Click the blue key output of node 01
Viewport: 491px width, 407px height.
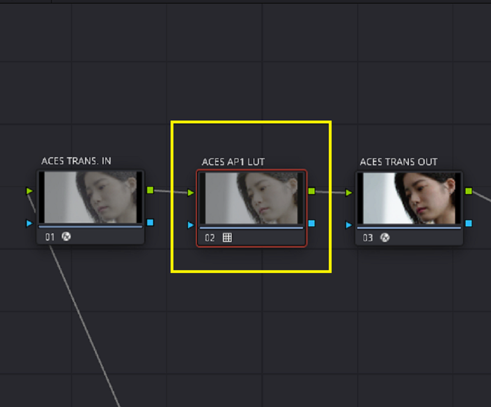click(150, 222)
